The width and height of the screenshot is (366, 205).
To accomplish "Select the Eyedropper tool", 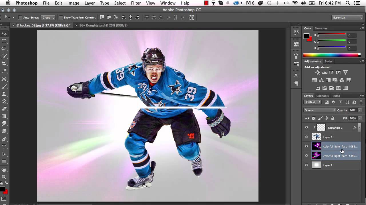I will tap(4, 71).
